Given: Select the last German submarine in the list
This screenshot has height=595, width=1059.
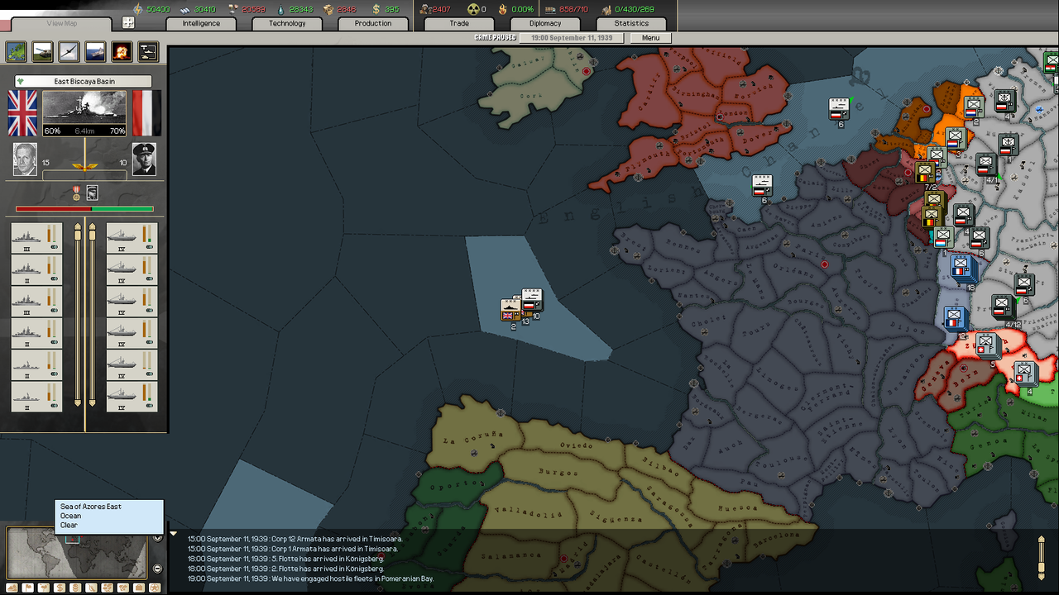Looking at the screenshot, I should pyautogui.click(x=132, y=397).
